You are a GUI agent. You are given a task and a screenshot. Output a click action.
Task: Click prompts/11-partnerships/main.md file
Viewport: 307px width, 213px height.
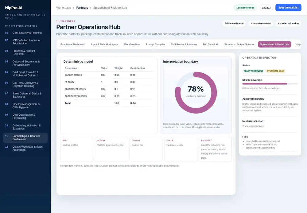pyautogui.click(x=263, y=141)
